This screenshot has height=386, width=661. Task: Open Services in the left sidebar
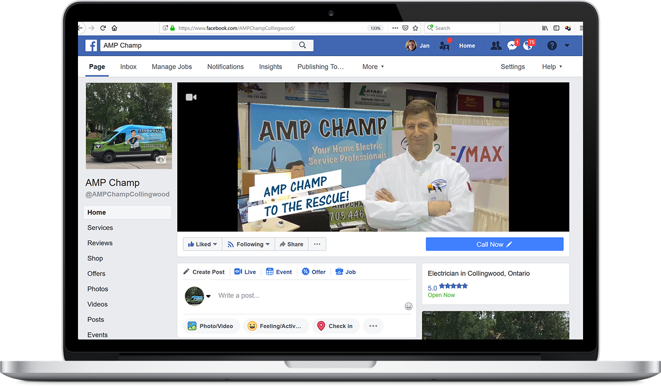[x=100, y=228]
